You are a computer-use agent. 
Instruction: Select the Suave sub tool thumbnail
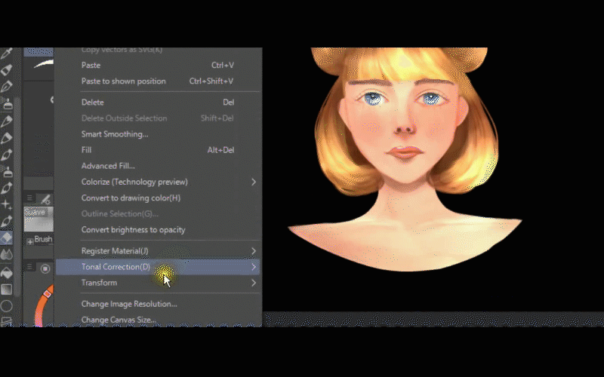(x=38, y=216)
